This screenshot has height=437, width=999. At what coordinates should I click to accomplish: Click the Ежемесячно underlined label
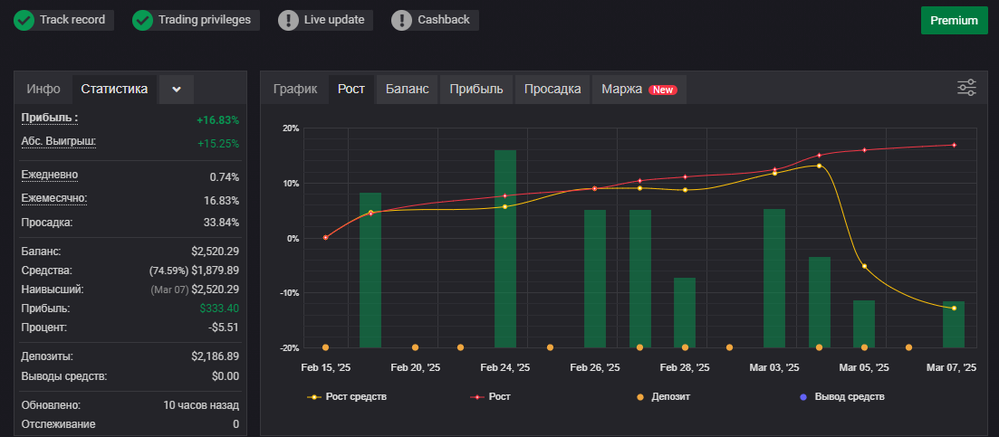(x=54, y=198)
